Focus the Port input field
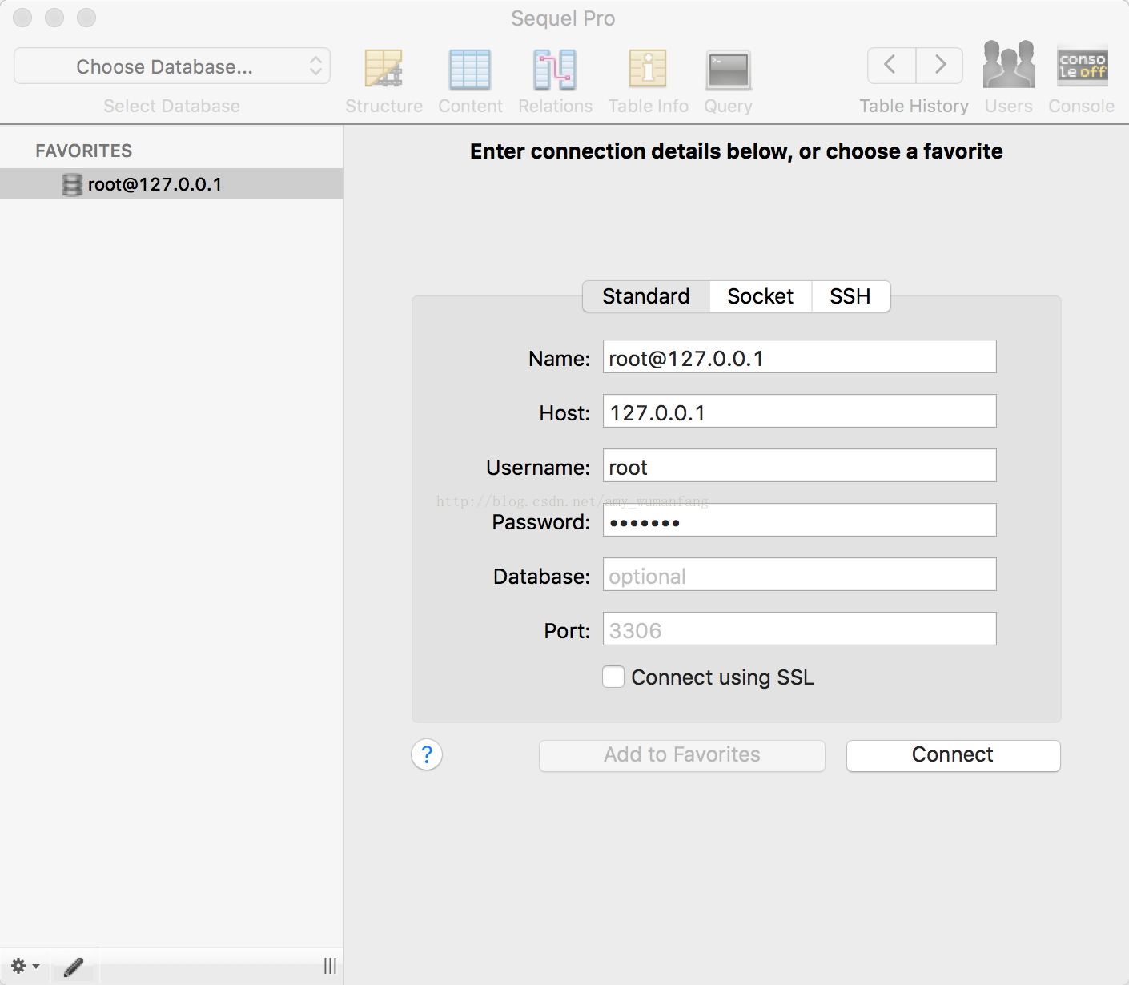The width and height of the screenshot is (1129, 985). (x=800, y=629)
